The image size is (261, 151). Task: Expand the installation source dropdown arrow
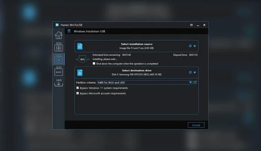click(x=195, y=46)
